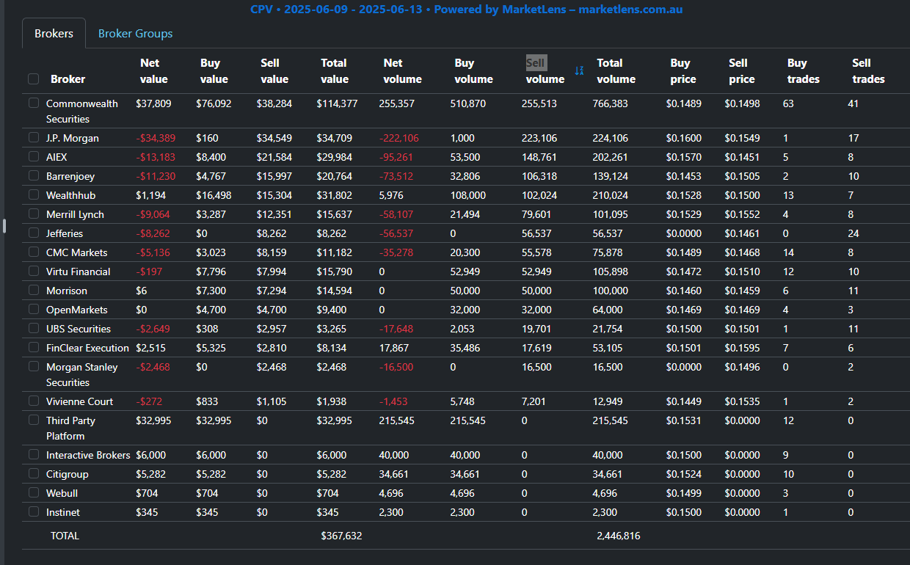Click Commonwealth Securities total value $114,377

coord(337,103)
